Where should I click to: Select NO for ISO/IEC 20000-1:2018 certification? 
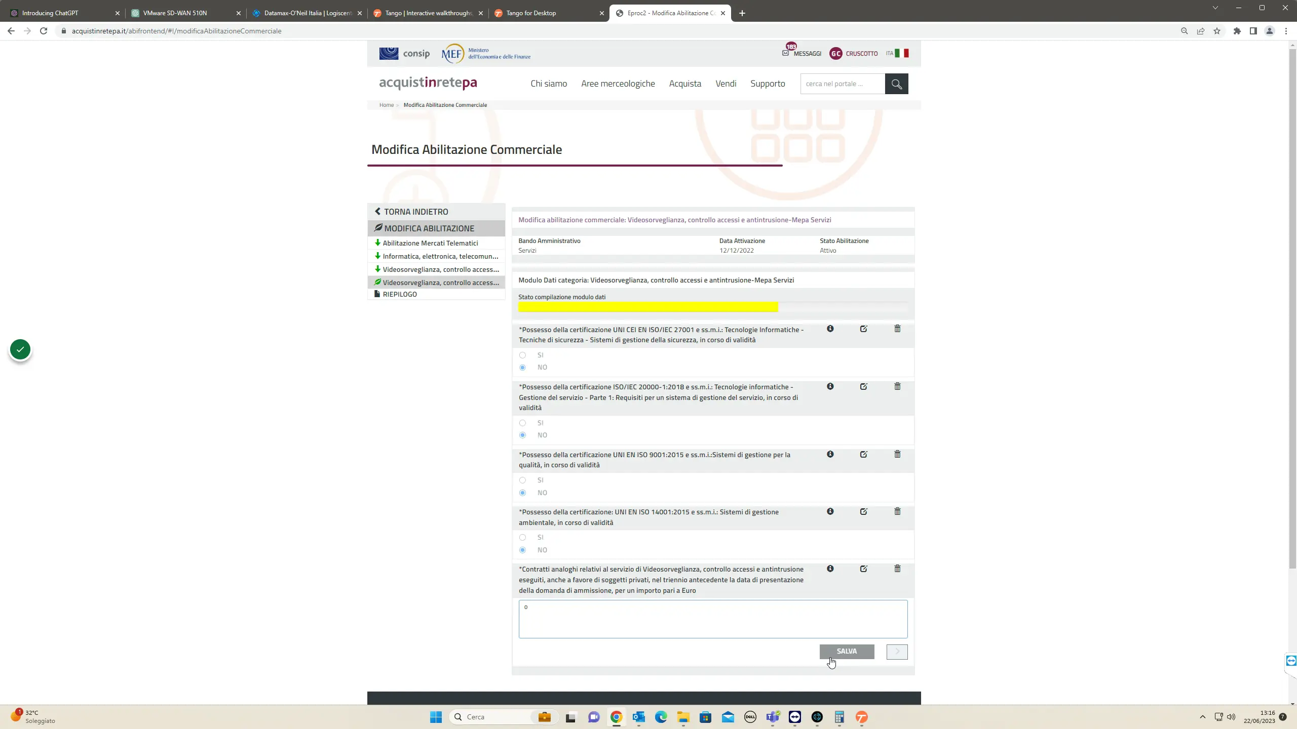(522, 435)
